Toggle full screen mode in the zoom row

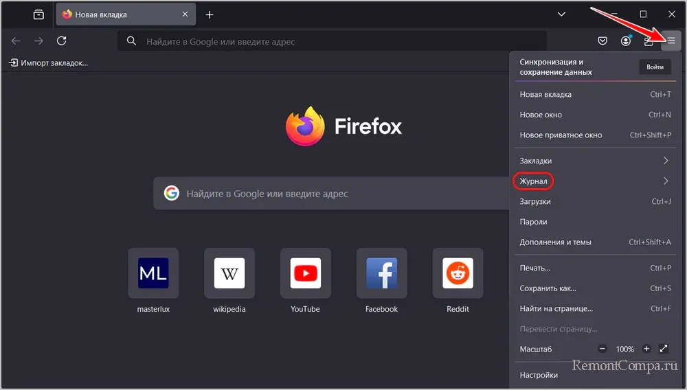pyautogui.click(x=664, y=349)
